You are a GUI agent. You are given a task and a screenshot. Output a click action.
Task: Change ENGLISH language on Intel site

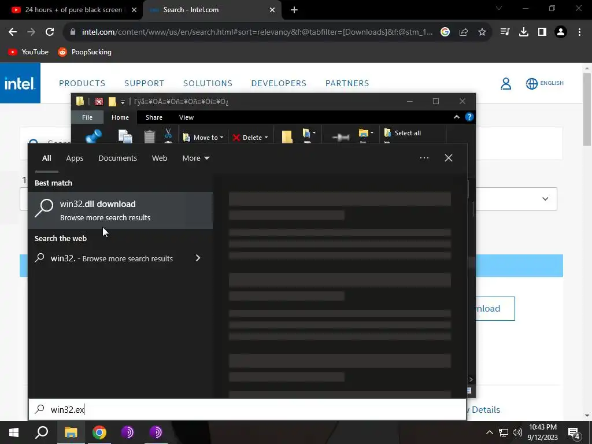point(545,83)
